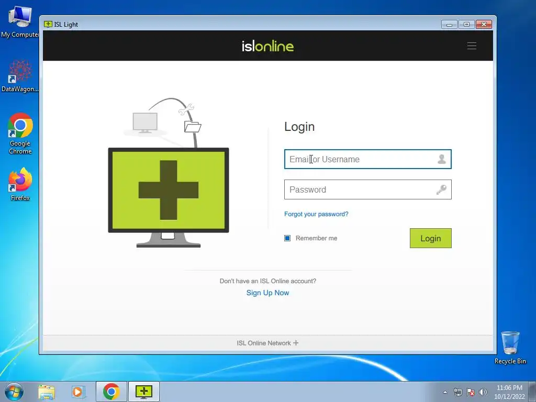Select the Google Chrome desktop shortcut

(20, 133)
